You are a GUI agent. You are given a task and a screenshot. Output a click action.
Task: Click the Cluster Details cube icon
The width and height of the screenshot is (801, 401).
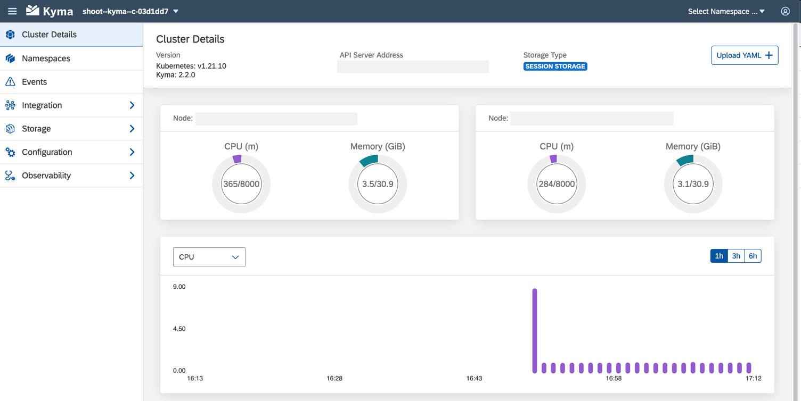click(10, 35)
